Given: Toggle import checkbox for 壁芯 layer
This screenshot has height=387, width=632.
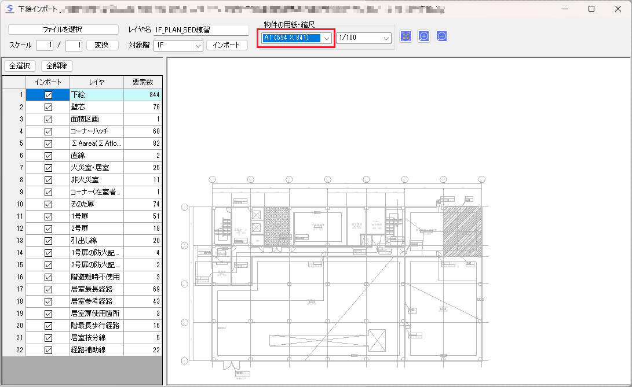Looking at the screenshot, I should (x=48, y=107).
